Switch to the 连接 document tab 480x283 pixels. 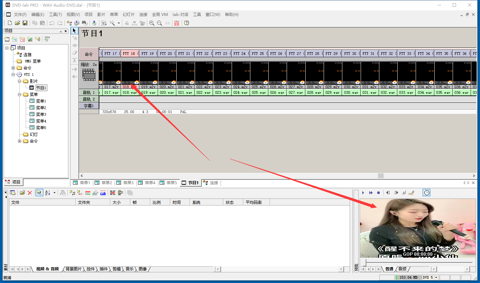(x=211, y=183)
